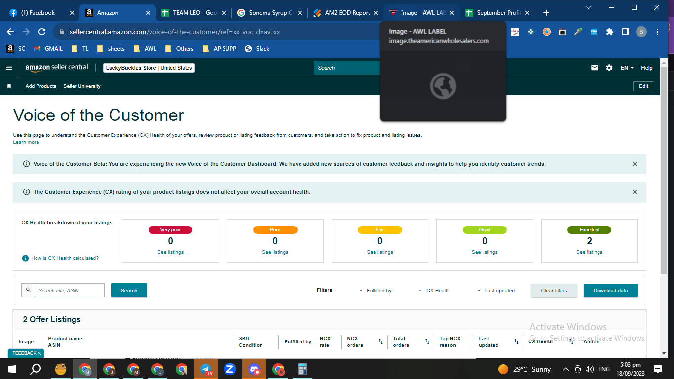Open the Chrome Extensions puzzle icon
The width and height of the screenshot is (674, 379).
point(610,32)
